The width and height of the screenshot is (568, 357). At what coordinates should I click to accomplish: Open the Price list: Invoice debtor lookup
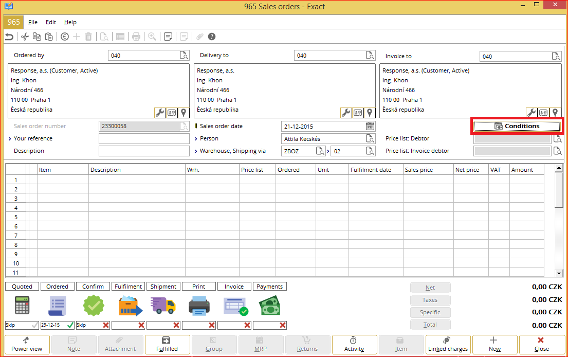click(x=558, y=151)
